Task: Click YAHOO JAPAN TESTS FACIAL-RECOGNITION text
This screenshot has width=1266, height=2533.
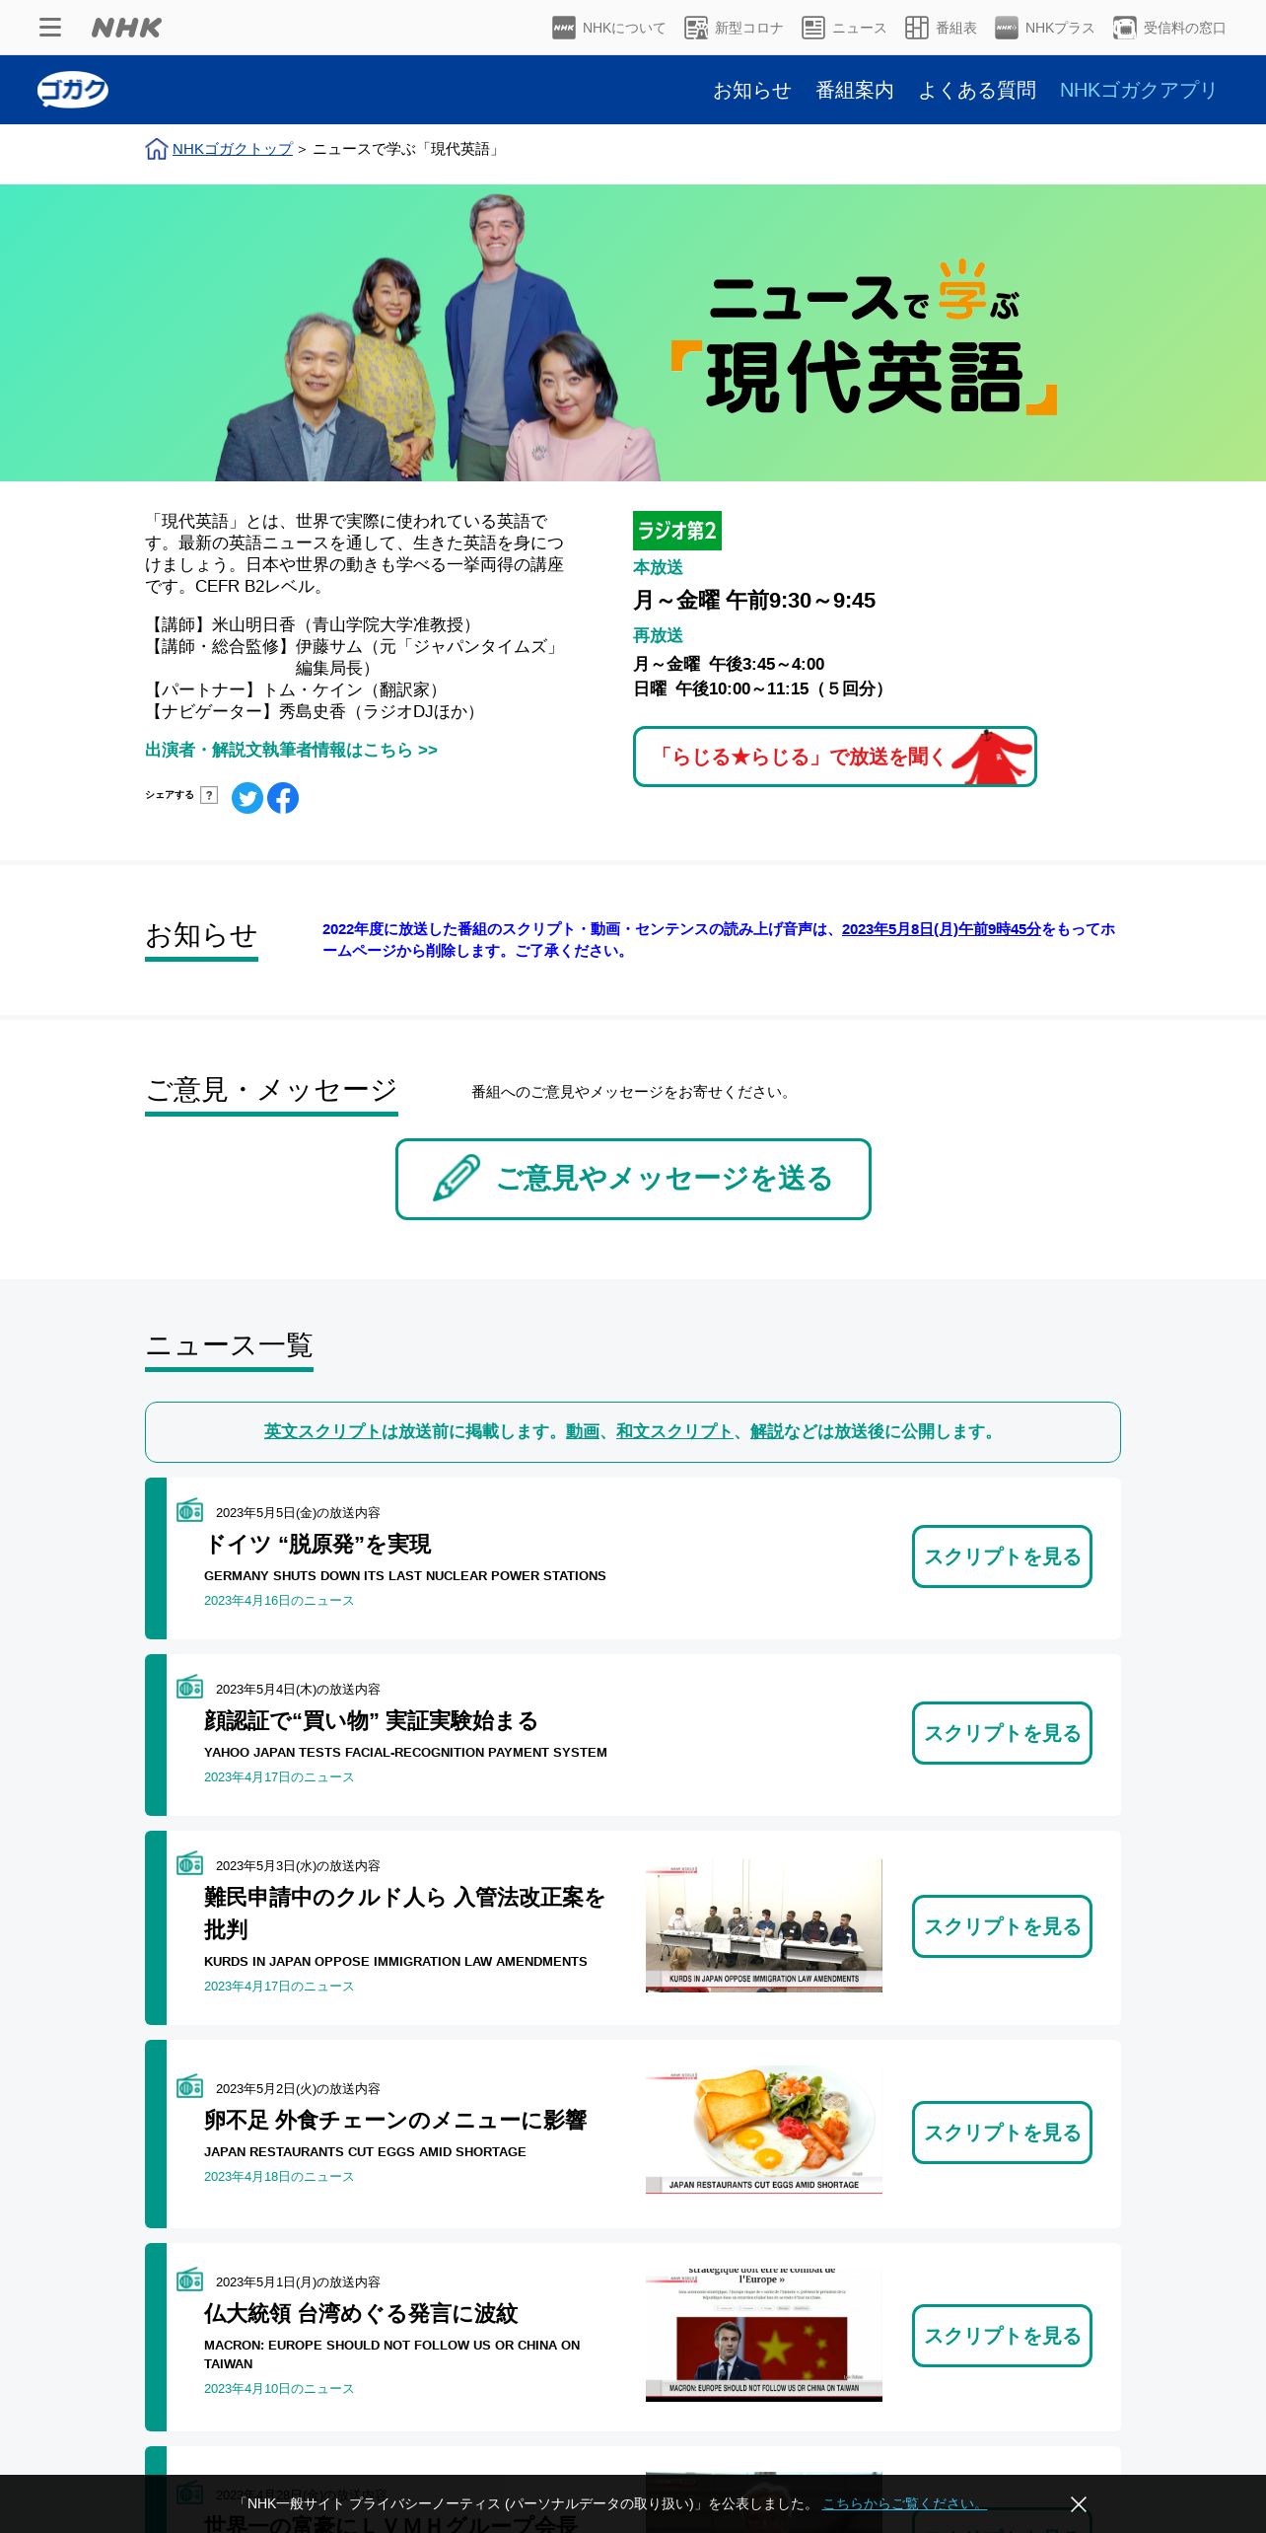Action: point(405,1752)
